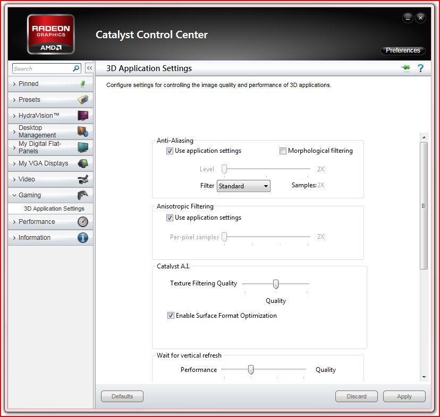Click the 3D Application Settings page heading
440x417 pixels.
(x=149, y=68)
